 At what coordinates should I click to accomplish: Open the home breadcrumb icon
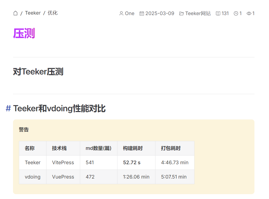coord(15,13)
